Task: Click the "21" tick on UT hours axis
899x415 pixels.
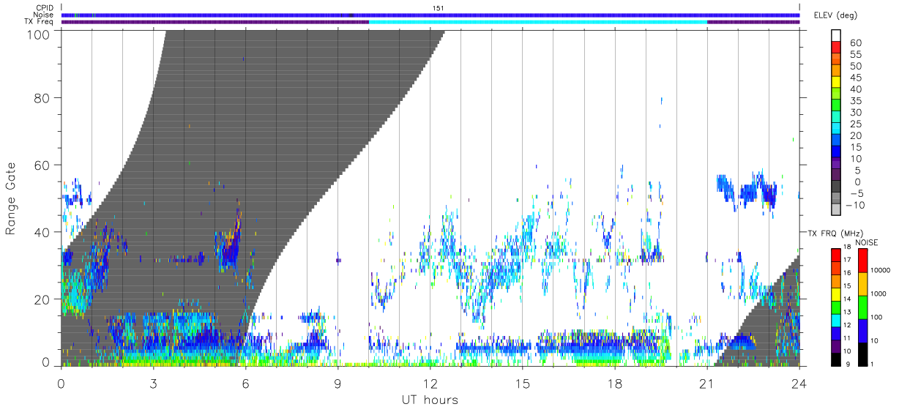Action: [707, 384]
